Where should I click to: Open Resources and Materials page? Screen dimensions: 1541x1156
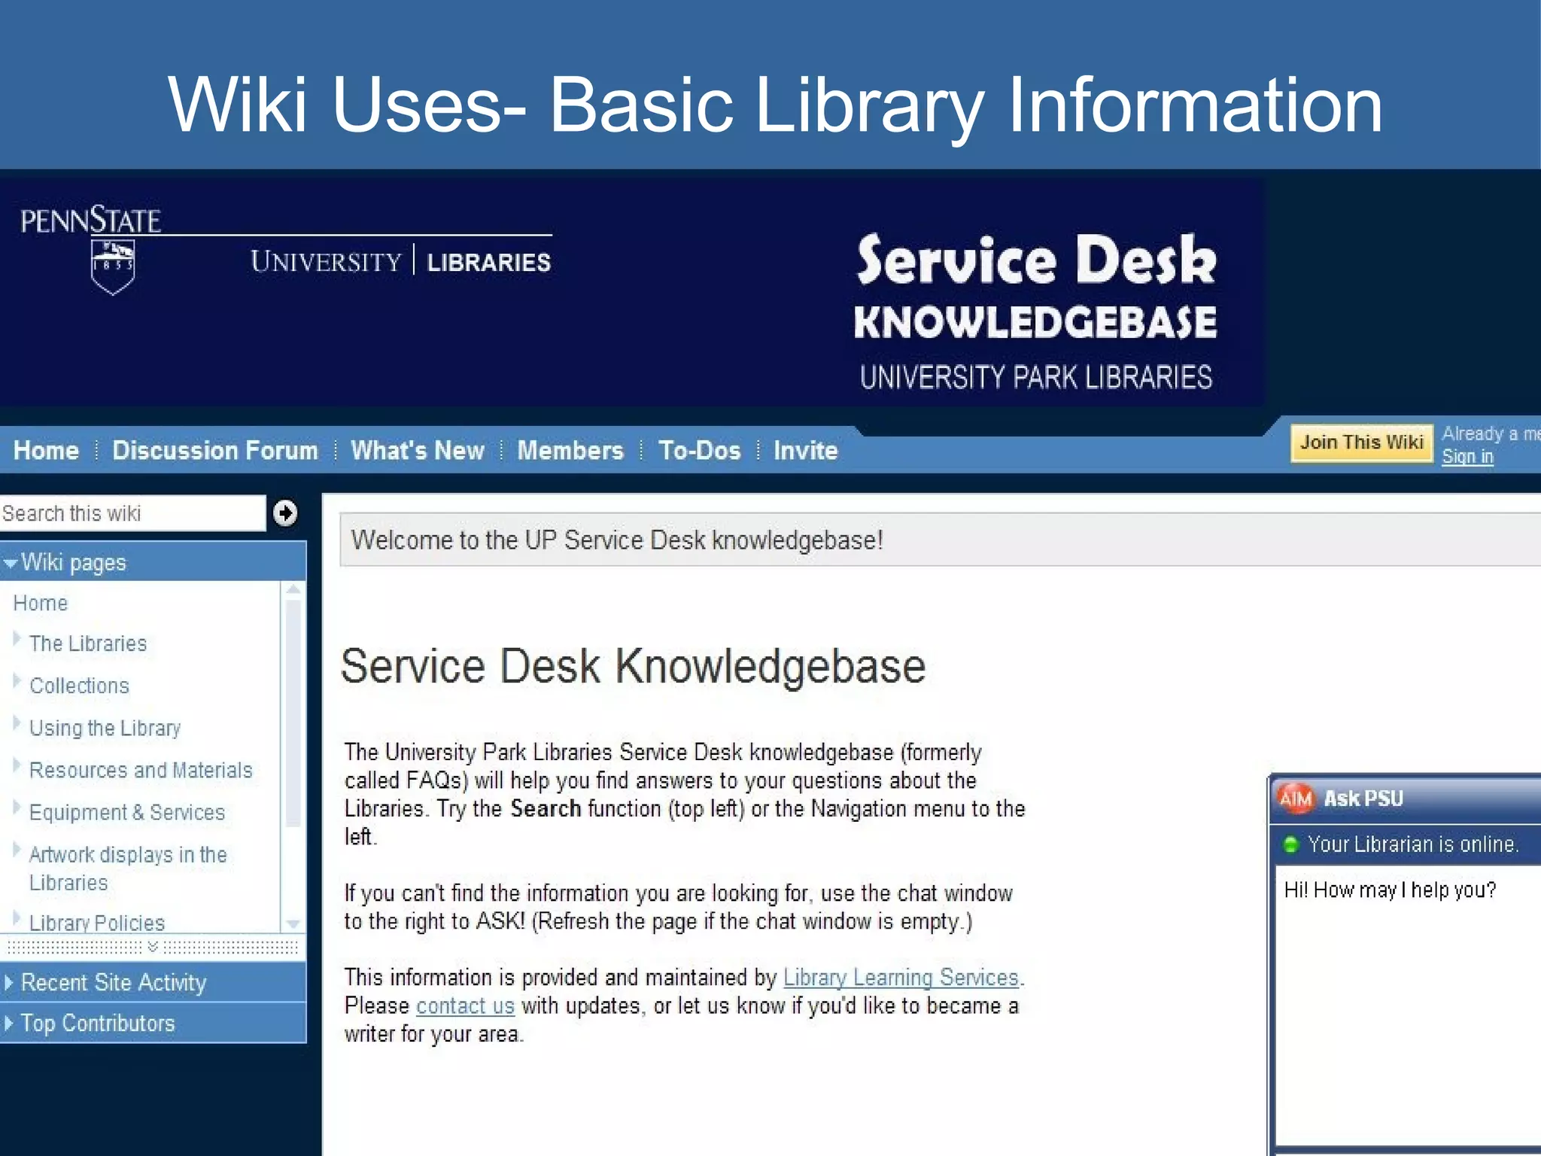tap(141, 770)
